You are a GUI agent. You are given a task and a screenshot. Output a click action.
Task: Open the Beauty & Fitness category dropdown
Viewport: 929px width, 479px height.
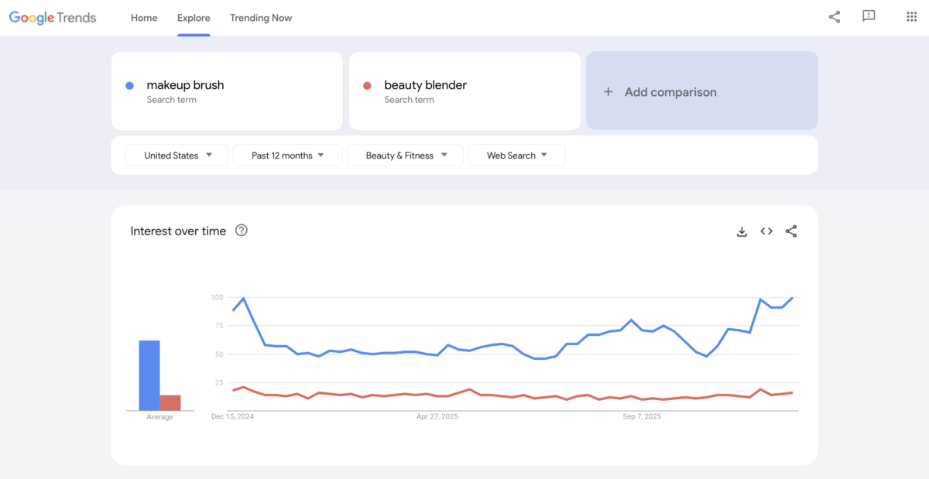(405, 155)
